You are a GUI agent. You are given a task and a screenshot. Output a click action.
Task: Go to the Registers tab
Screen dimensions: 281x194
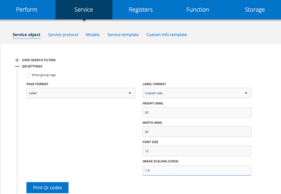141,10
